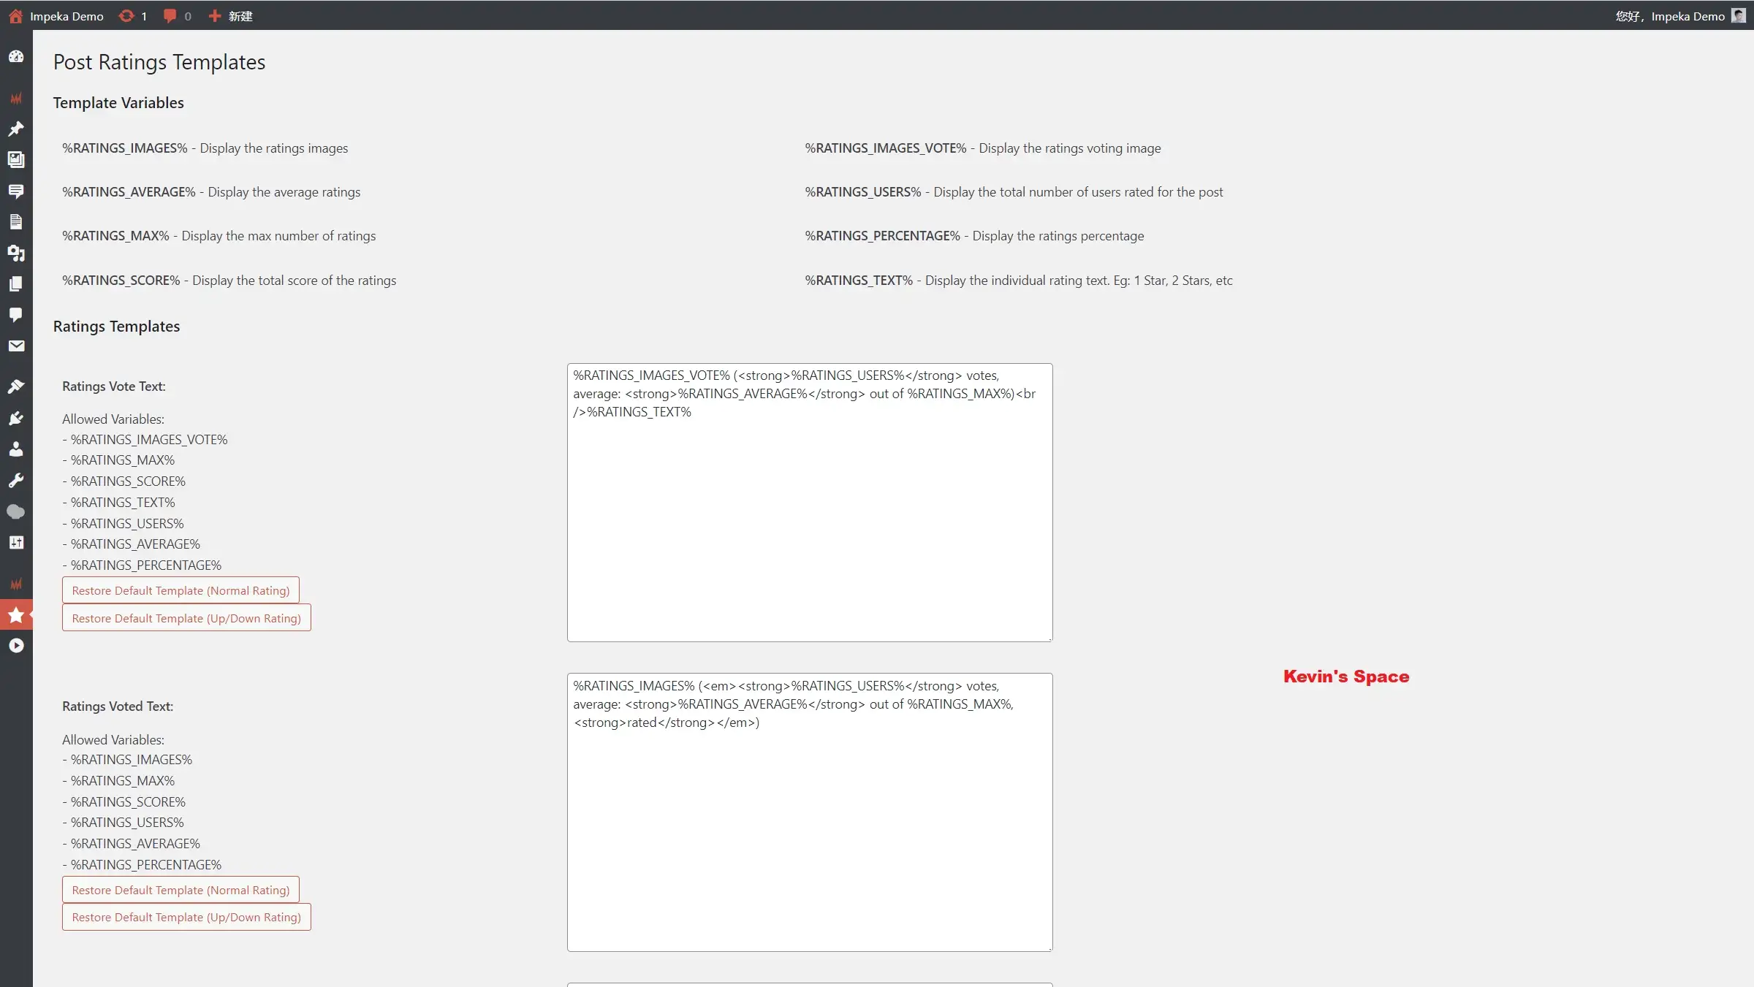Click the highlighted star Ratings menu icon
1754x987 pixels.
(16, 615)
